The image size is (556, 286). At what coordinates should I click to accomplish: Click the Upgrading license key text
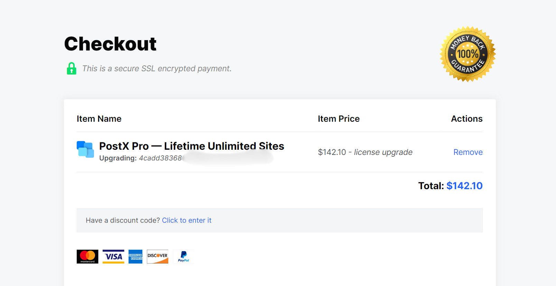pos(140,158)
